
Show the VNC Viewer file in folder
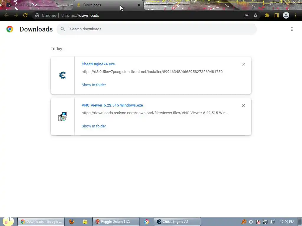pos(94,126)
